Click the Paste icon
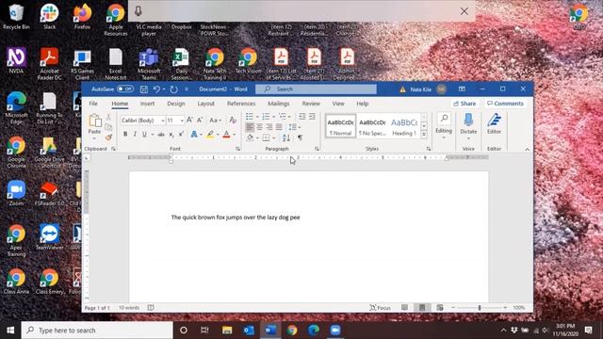 click(x=94, y=121)
